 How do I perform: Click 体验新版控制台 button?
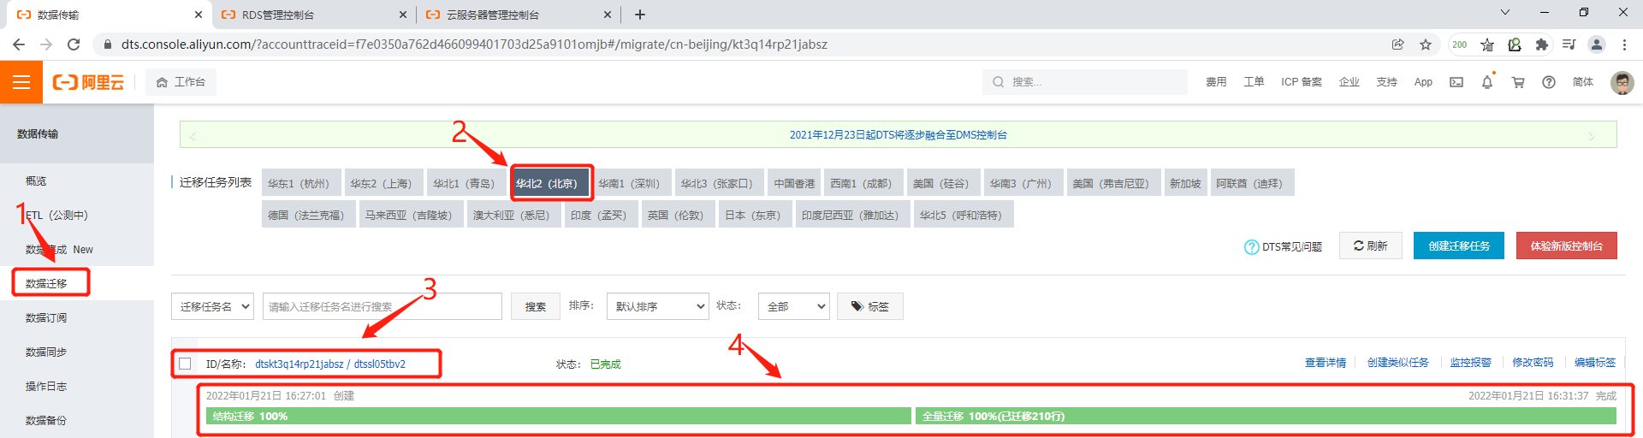click(1566, 246)
